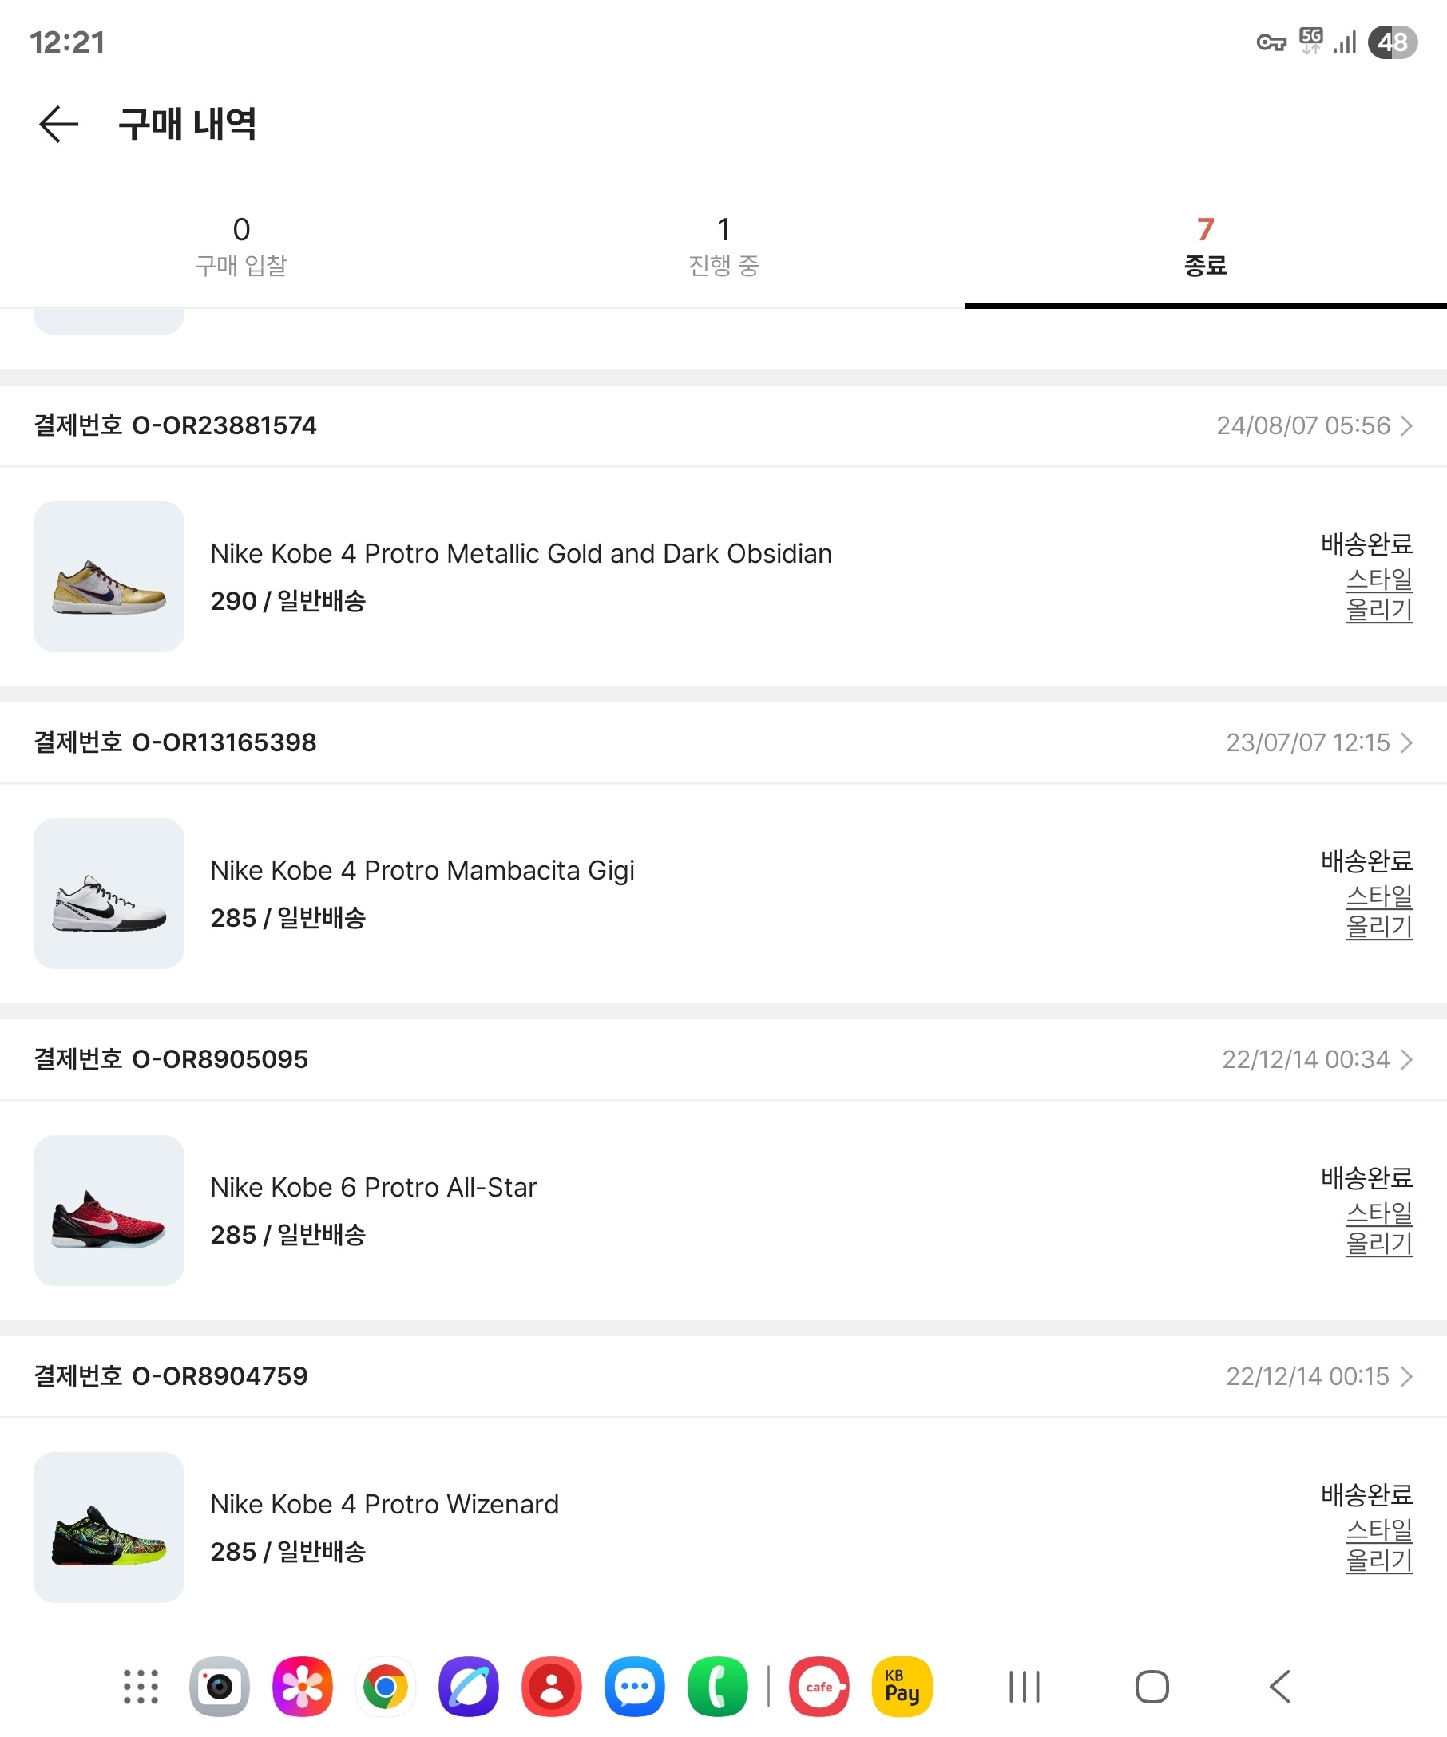This screenshot has height=1737, width=1447.
Task: Tap 스타일 올리기 for Kobe 6 All-Star
Action: (x=1378, y=1229)
